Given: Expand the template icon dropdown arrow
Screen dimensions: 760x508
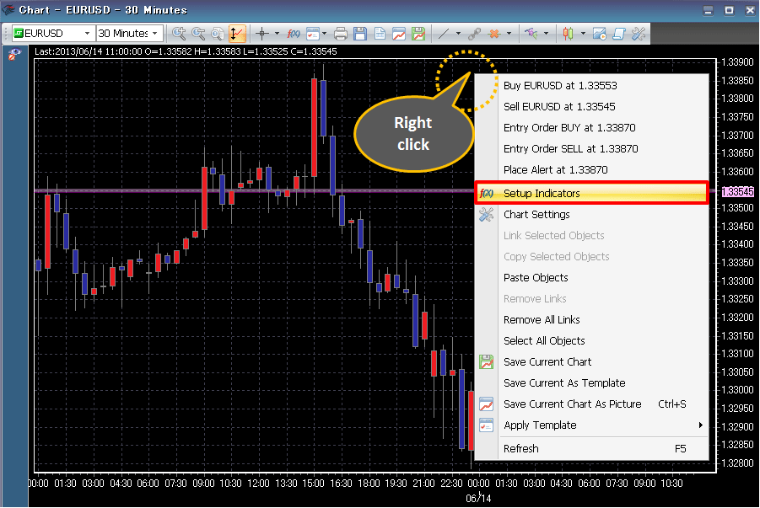Looking at the screenshot, I should coord(324,34).
